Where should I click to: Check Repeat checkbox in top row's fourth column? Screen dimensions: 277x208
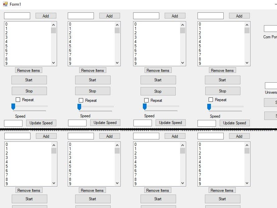pos(211,100)
